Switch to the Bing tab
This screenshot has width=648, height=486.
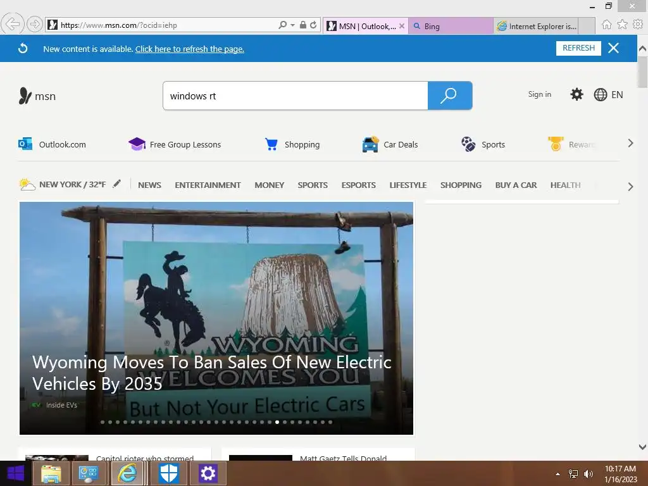(x=451, y=26)
